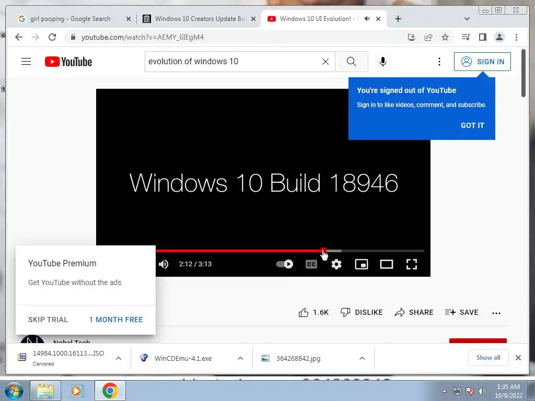Open the YouTube hamburger guide menu

pos(26,62)
